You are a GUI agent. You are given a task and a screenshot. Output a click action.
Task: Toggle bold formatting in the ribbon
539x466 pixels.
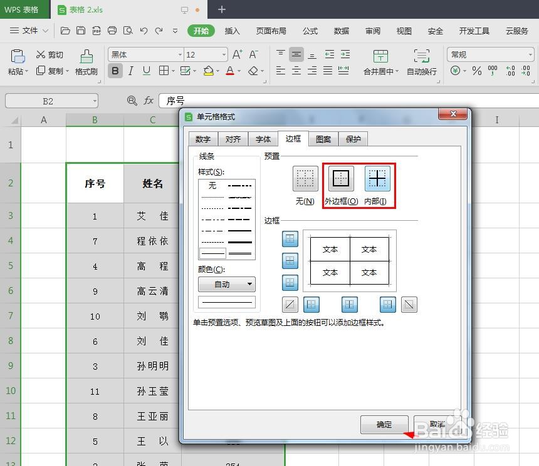(x=115, y=71)
